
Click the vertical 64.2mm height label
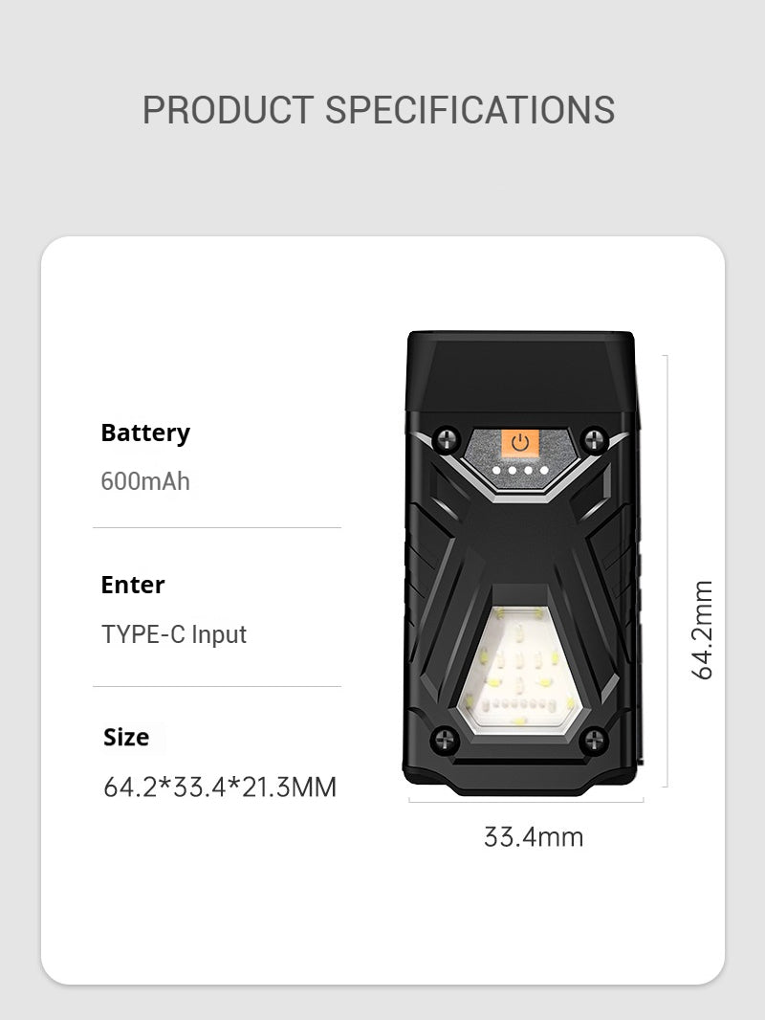click(703, 629)
